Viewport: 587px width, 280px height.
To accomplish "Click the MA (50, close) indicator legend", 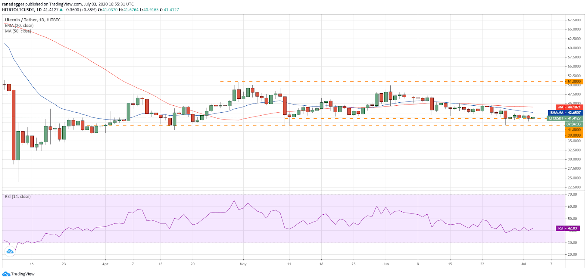I will pos(18,31).
